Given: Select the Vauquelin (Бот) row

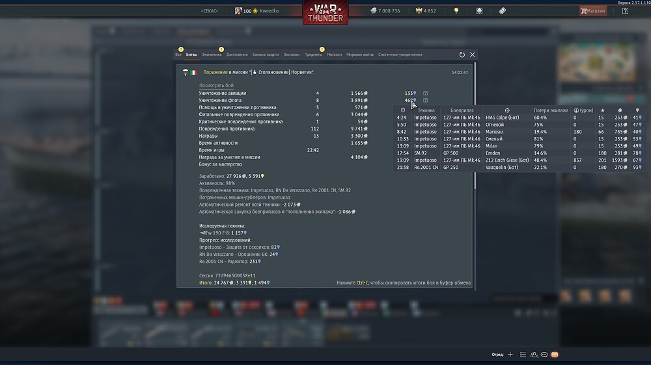Looking at the screenshot, I should tap(519, 168).
